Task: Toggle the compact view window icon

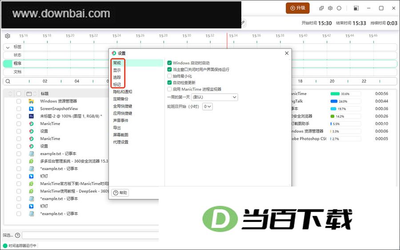Action: click(356, 8)
